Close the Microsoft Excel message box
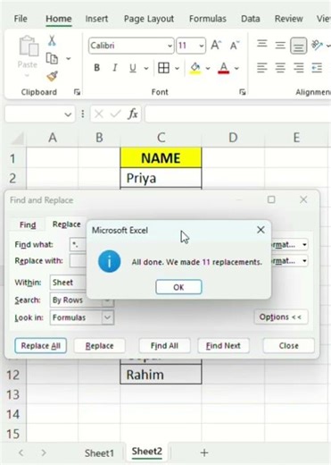 (261, 230)
